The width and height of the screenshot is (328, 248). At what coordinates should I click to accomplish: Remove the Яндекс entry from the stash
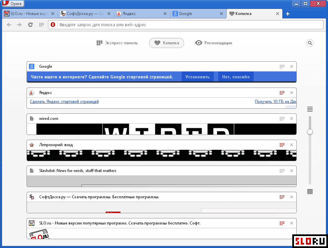coord(292,93)
